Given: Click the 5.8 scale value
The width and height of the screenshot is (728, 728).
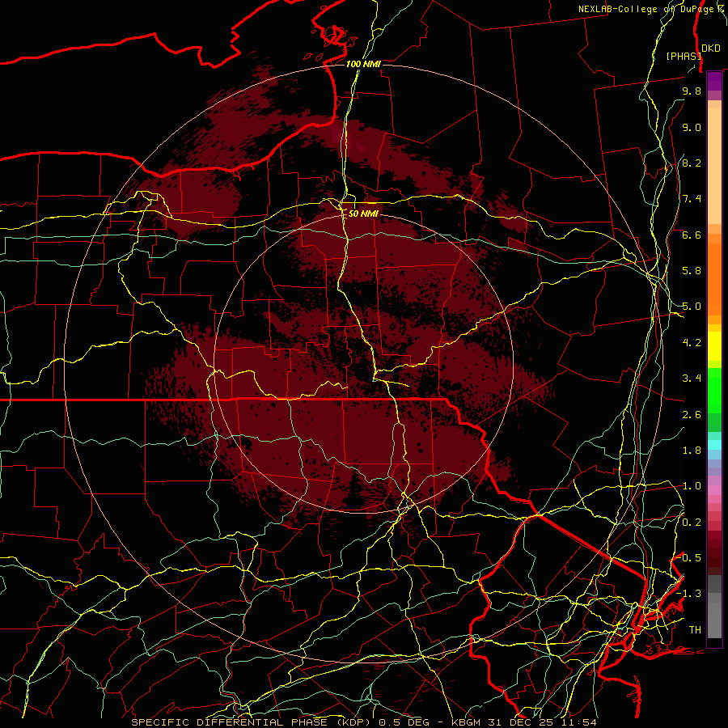Looking at the screenshot, I should coord(692,270).
